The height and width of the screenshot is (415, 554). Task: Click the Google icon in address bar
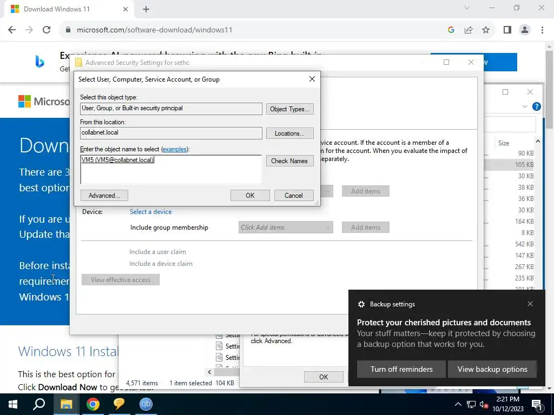tap(451, 30)
